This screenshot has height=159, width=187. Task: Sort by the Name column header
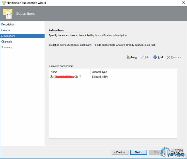(x=70, y=72)
